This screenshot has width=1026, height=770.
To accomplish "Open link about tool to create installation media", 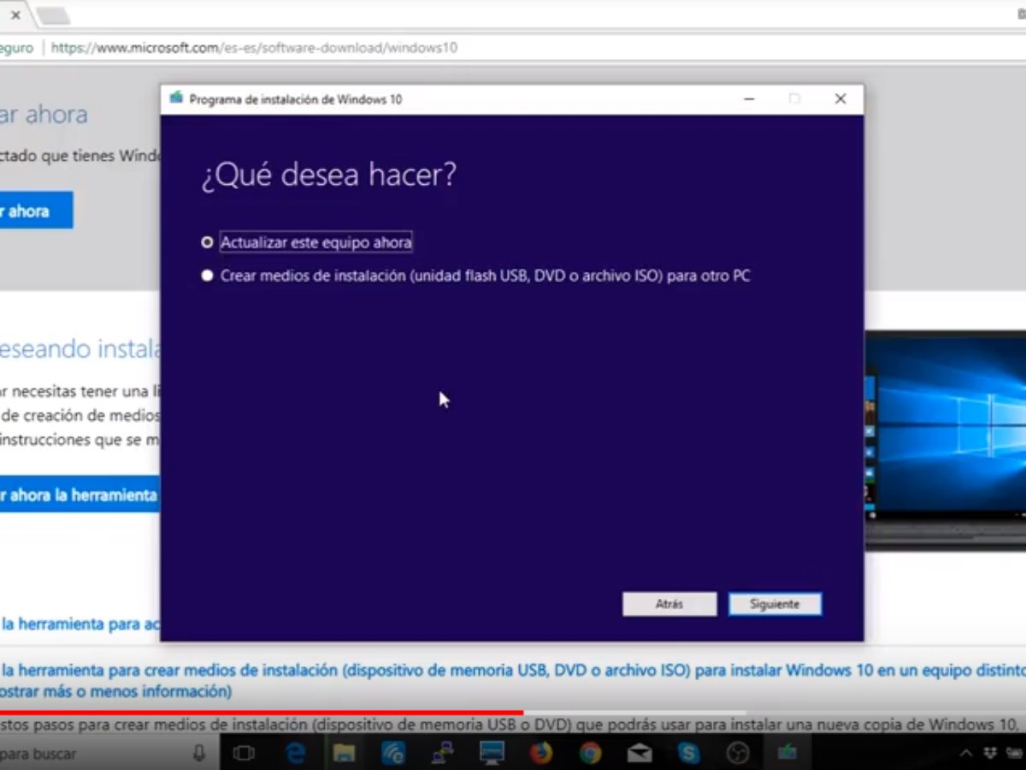I will coord(513,680).
